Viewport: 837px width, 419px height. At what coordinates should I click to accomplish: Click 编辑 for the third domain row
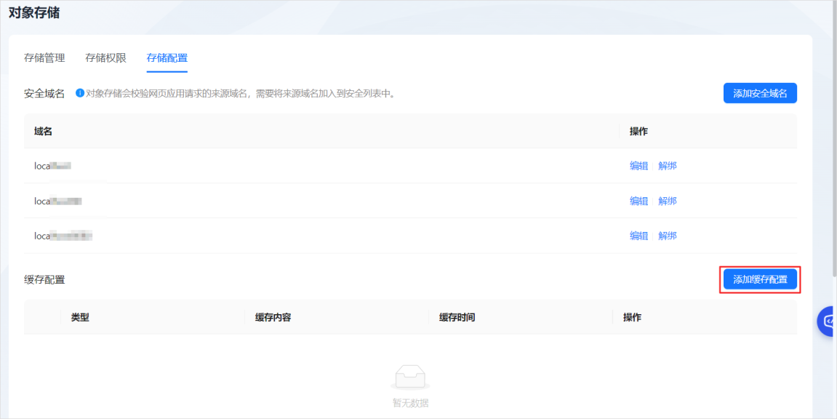click(x=639, y=236)
